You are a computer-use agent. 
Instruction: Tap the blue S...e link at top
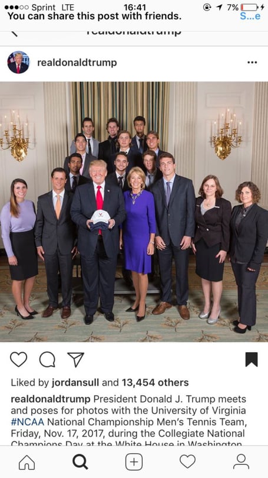[250, 16]
